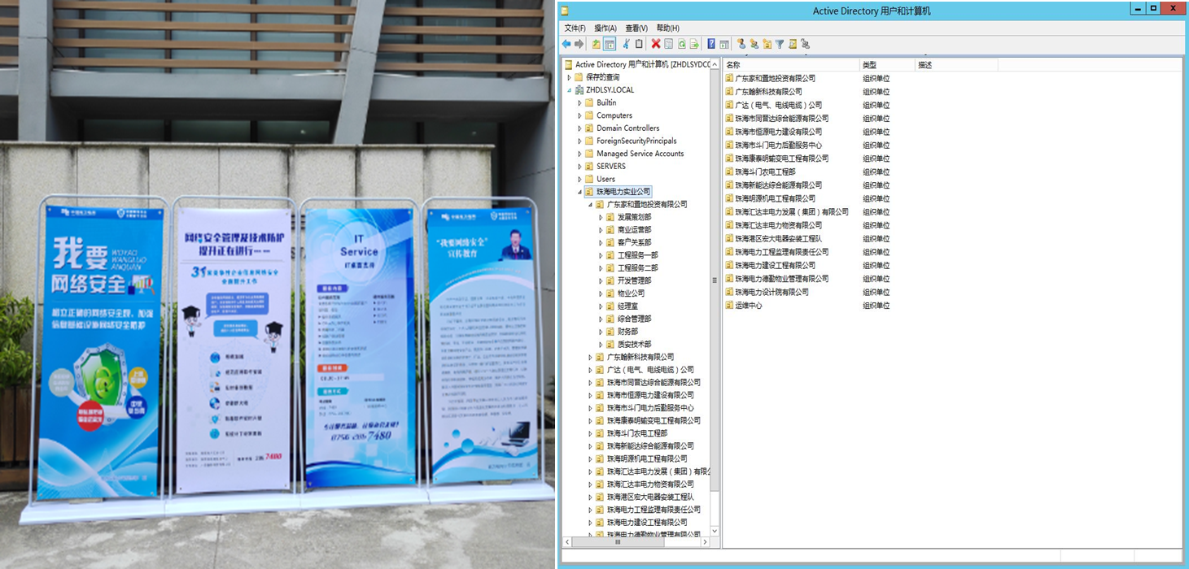This screenshot has width=1189, height=569.
Task: Click the Up one level folder icon
Action: (x=596, y=44)
